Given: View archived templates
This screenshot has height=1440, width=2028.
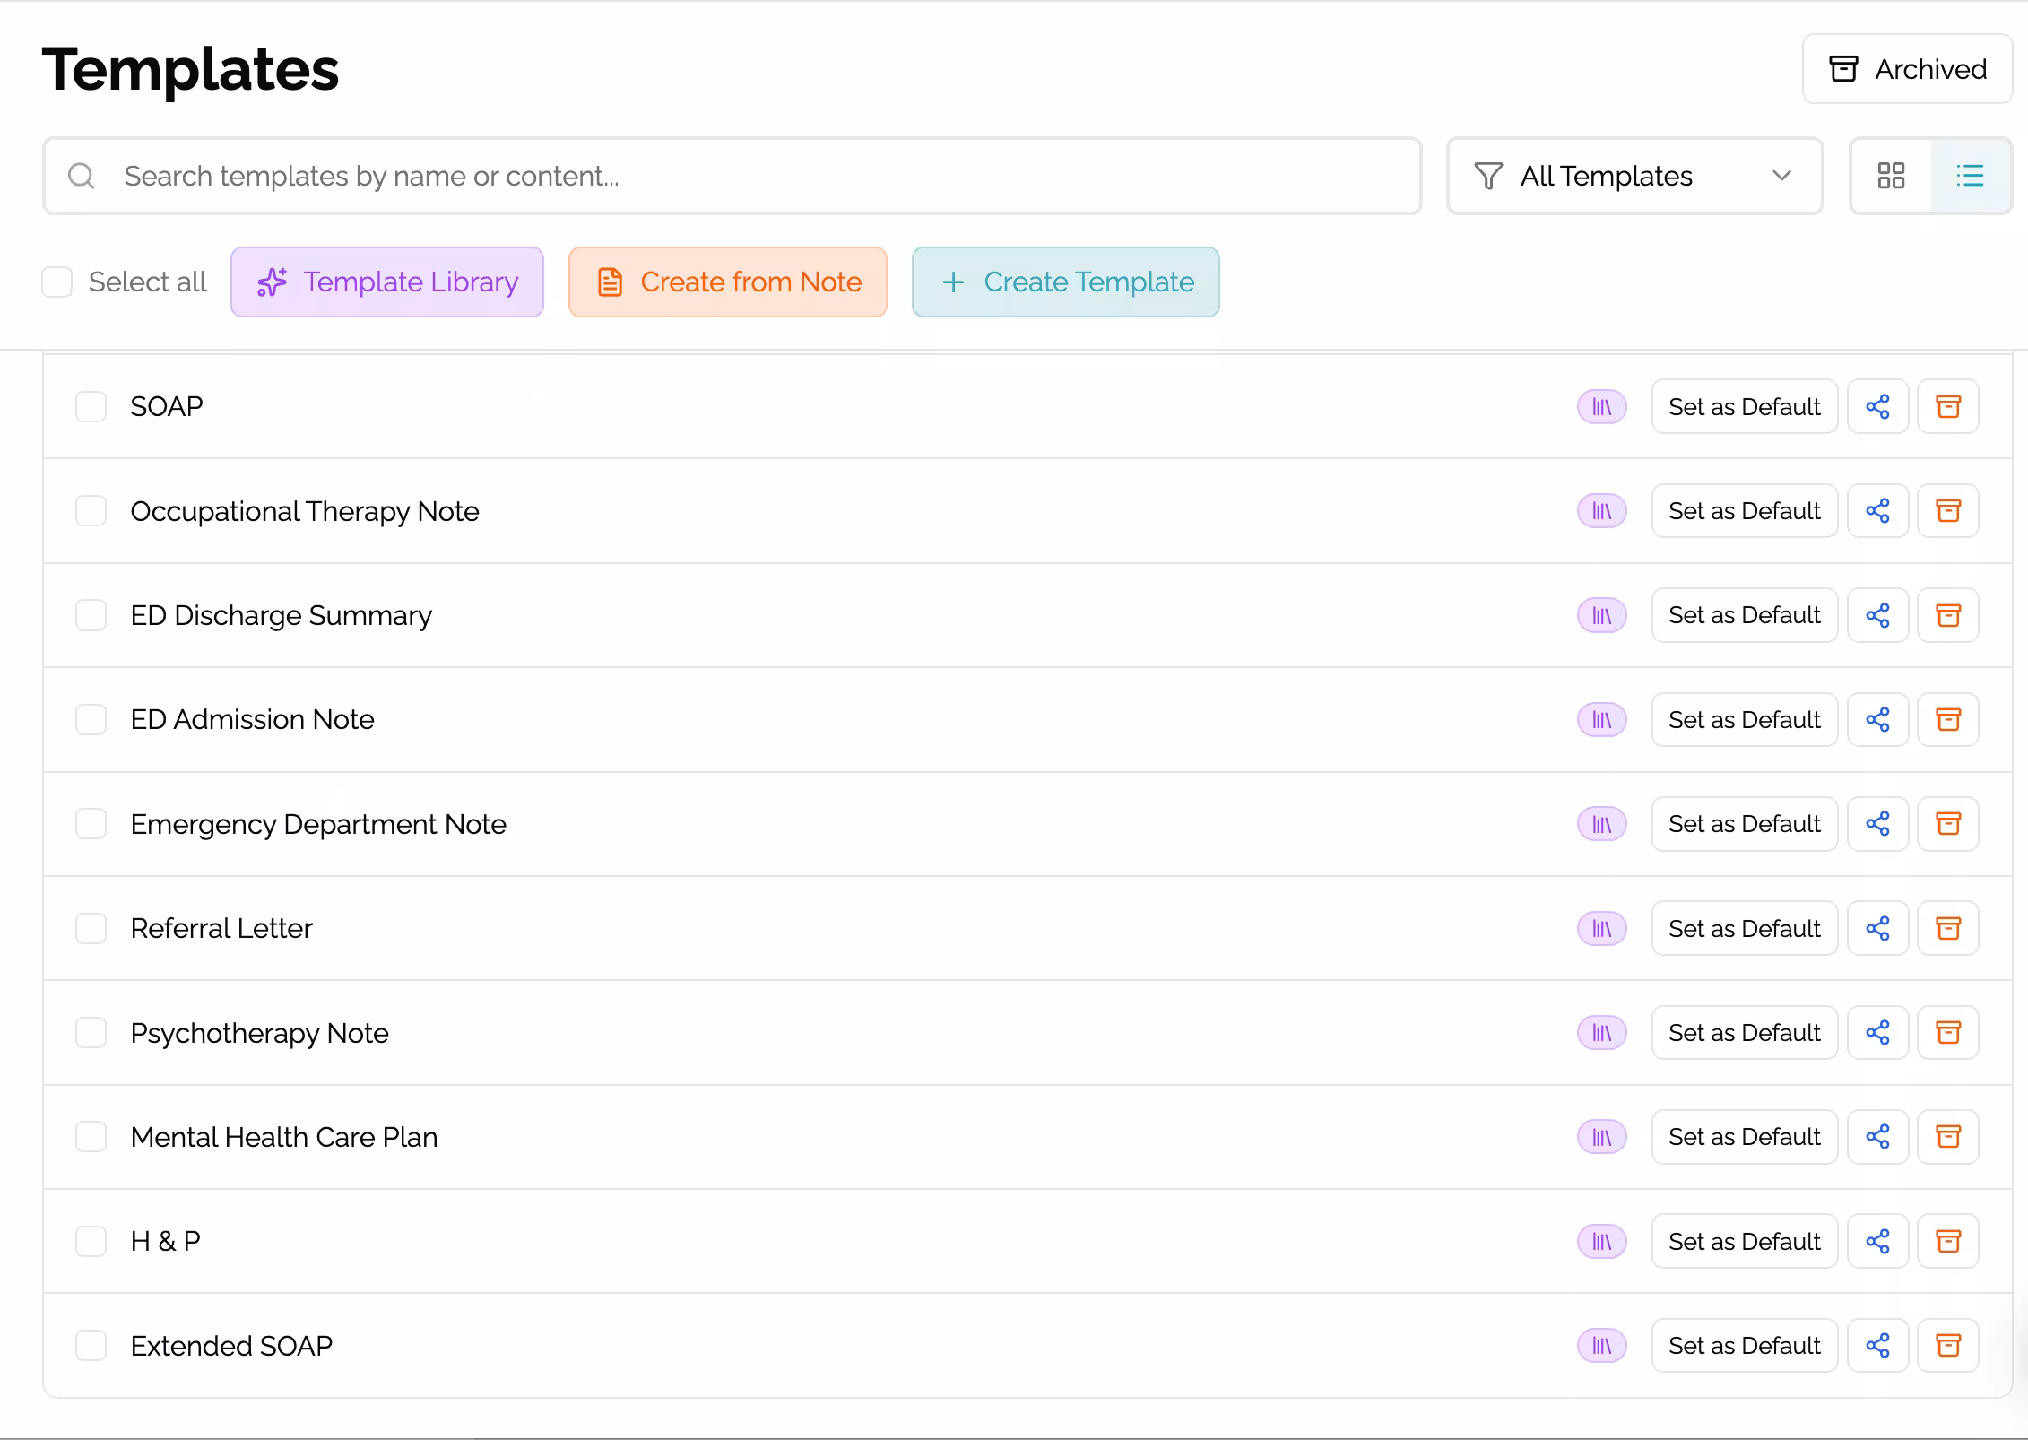Looking at the screenshot, I should [x=1907, y=68].
